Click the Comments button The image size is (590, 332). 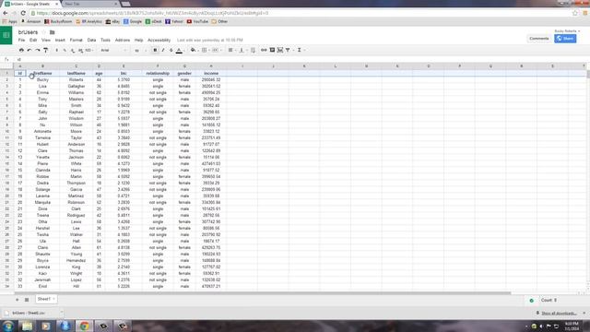538,39
